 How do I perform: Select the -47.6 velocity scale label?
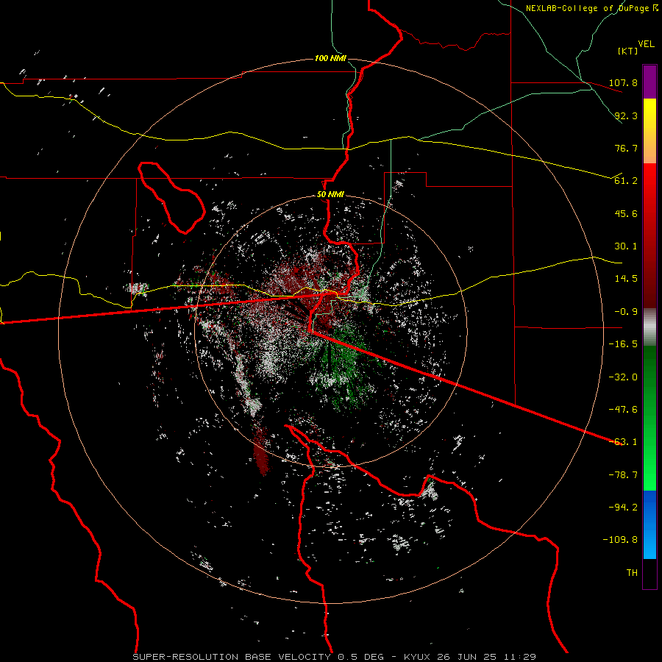[623, 410]
